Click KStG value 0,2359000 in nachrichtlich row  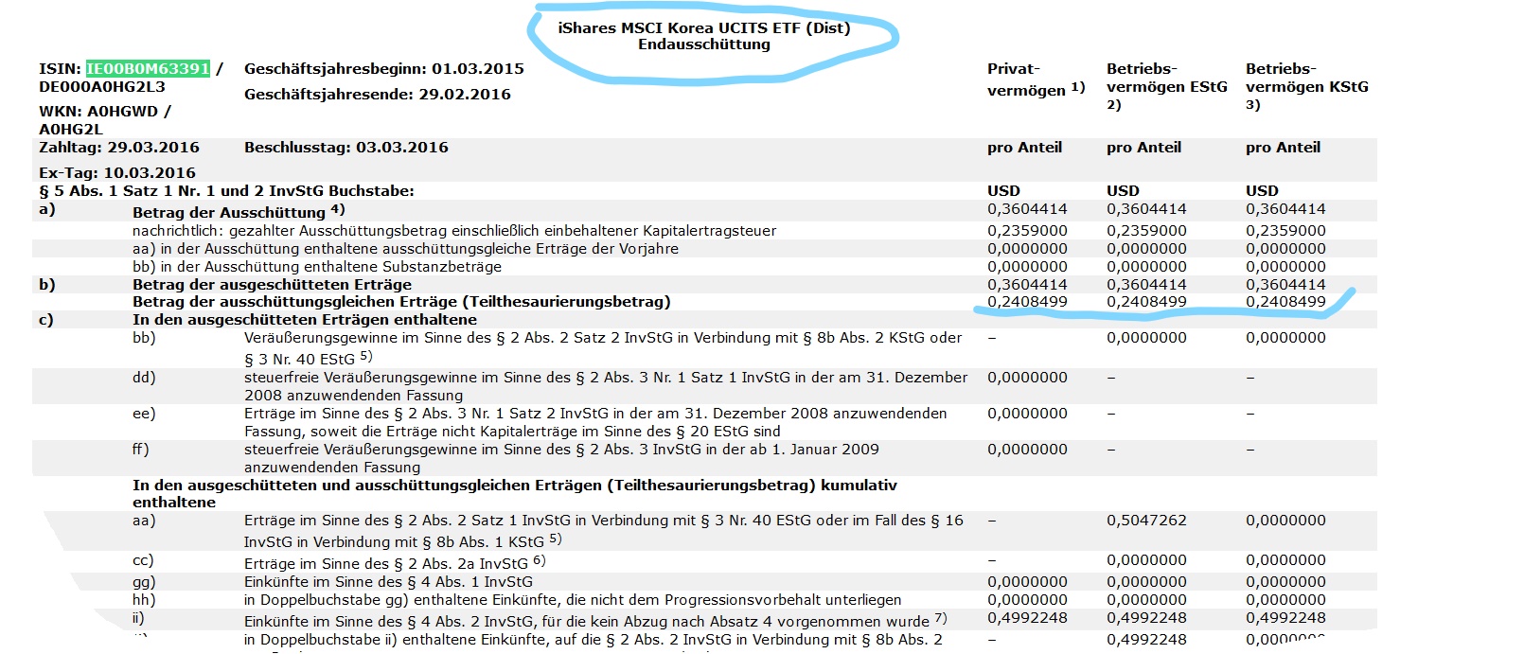(x=1285, y=231)
